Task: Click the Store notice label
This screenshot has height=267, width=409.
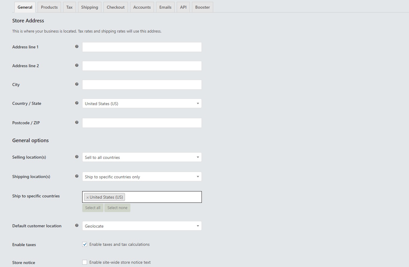Action: (x=24, y=263)
